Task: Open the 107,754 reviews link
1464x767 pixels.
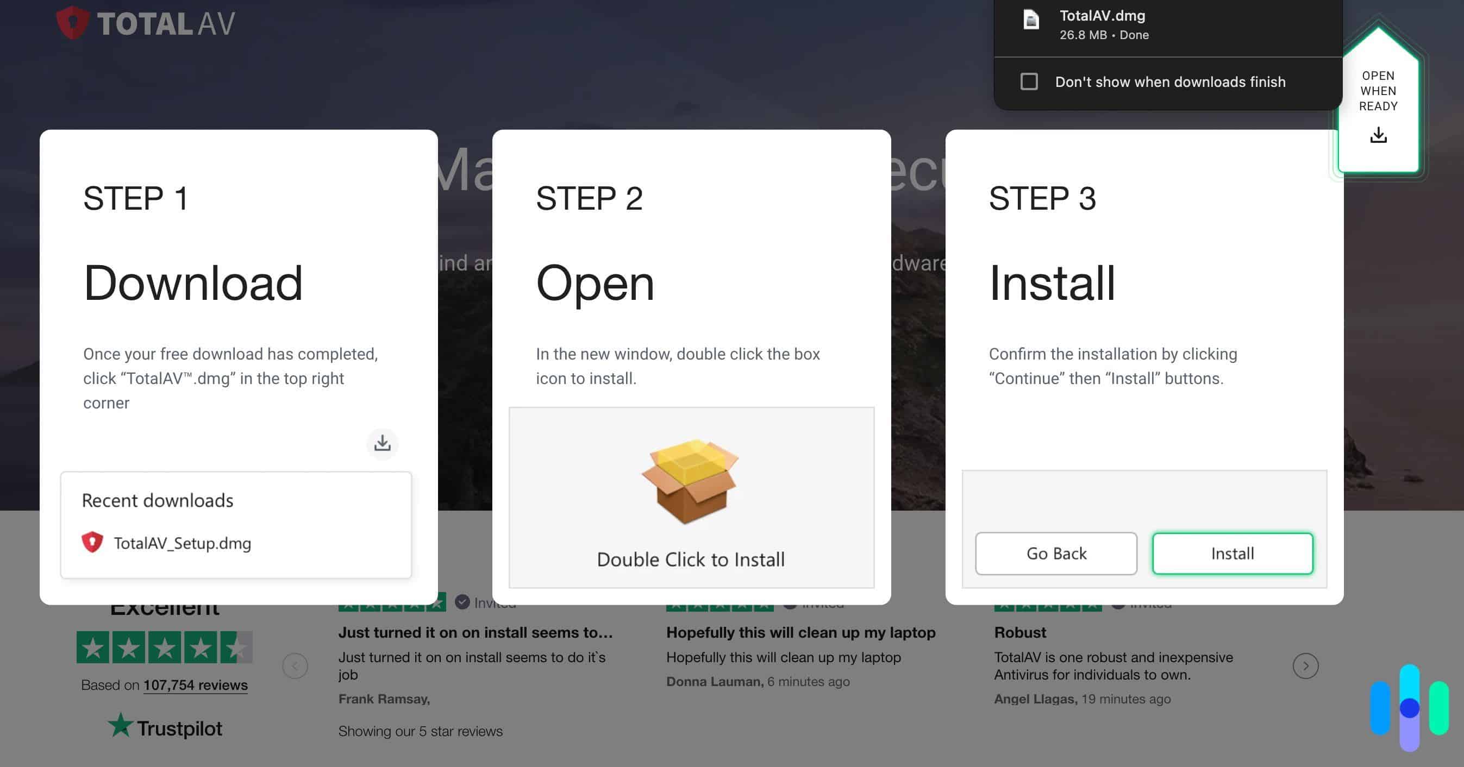Action: click(x=195, y=684)
